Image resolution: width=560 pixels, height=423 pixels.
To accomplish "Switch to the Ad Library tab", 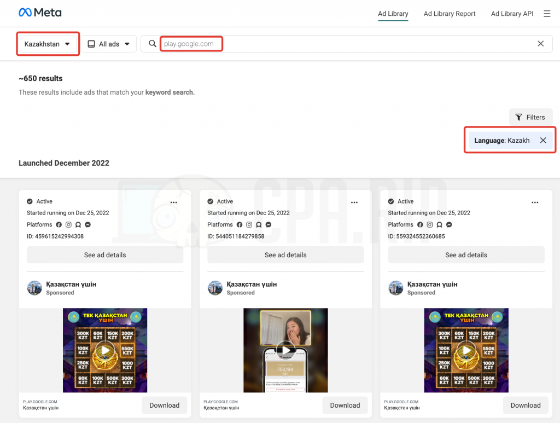I will click(x=393, y=14).
